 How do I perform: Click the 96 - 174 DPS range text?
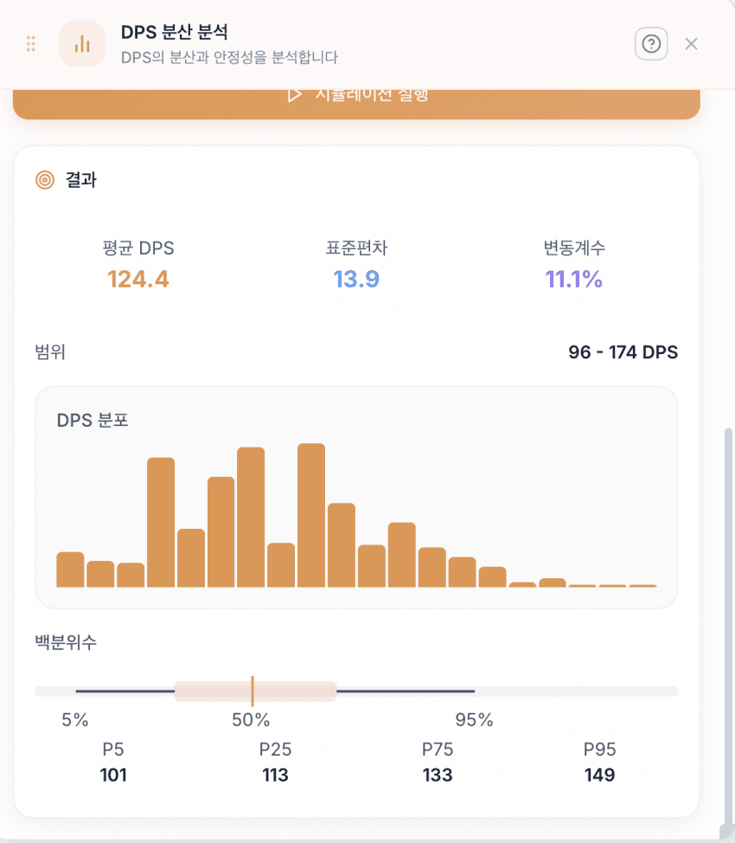coord(623,352)
